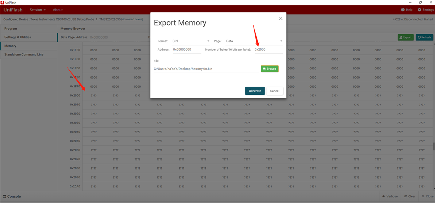Open the Page dropdown showing Data
This screenshot has width=435, height=203.
point(254,41)
